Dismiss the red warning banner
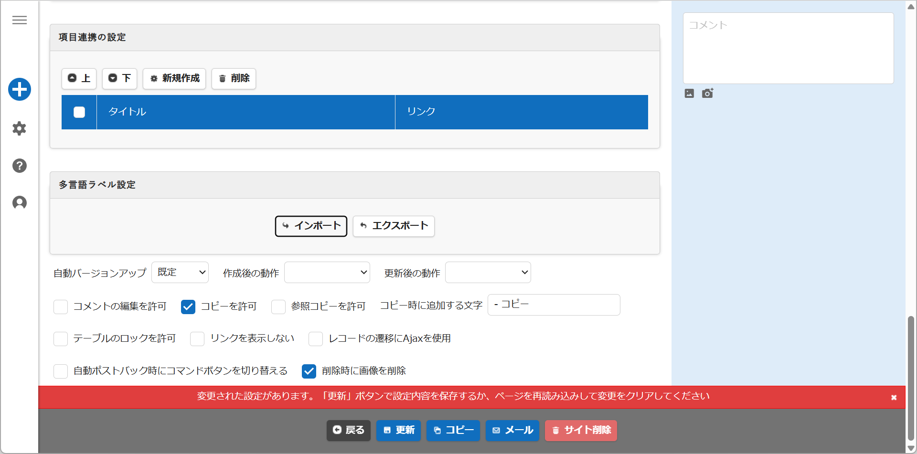Image resolution: width=917 pixels, height=454 pixels. click(894, 397)
